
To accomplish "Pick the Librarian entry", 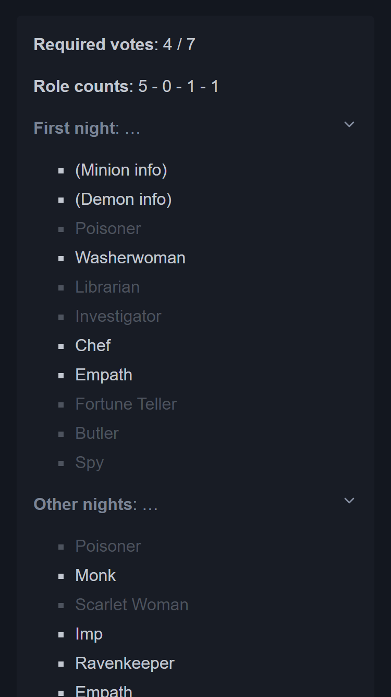I will [x=107, y=287].
